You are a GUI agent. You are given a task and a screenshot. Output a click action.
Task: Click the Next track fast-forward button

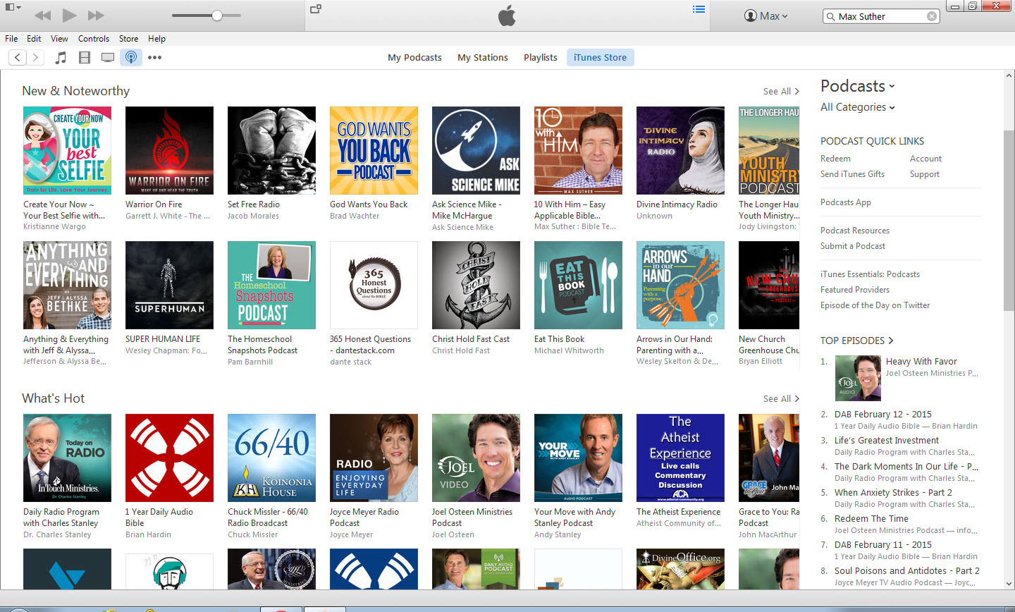click(96, 16)
